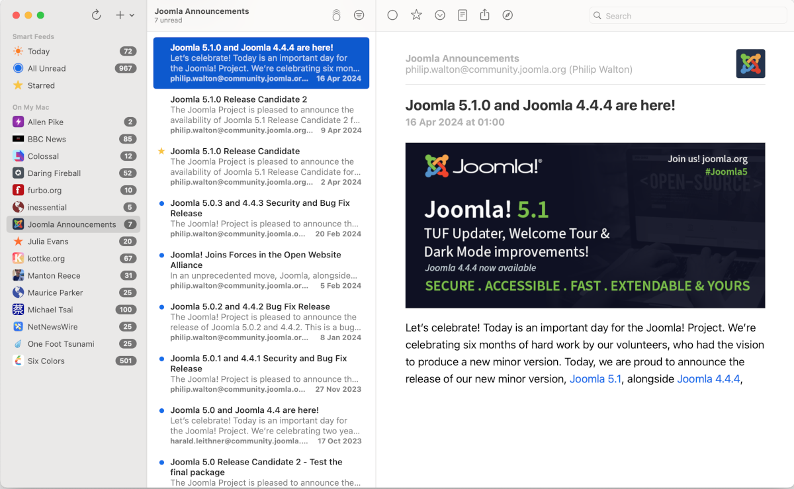794x489 pixels.
Task: Click the New Feed plus icon
Action: [x=119, y=15]
